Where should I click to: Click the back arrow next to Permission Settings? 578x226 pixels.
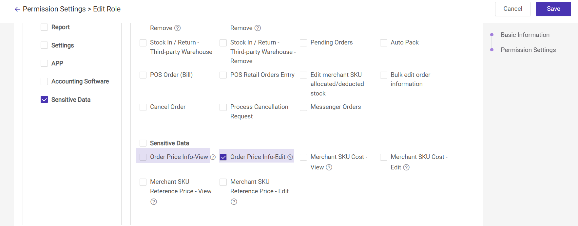click(17, 9)
